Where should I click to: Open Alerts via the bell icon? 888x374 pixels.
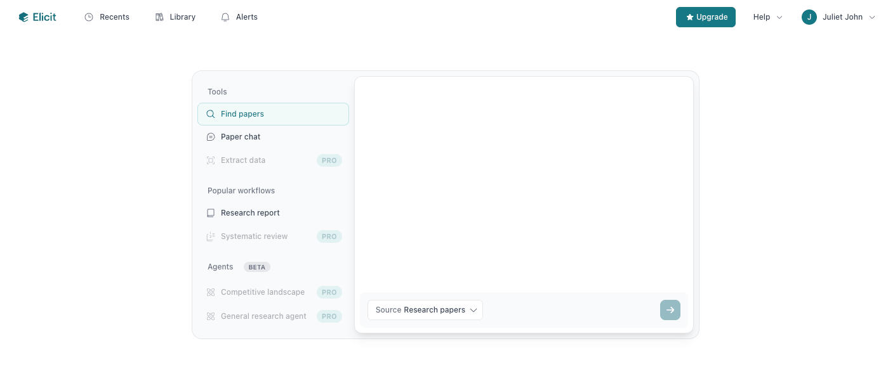coord(225,16)
